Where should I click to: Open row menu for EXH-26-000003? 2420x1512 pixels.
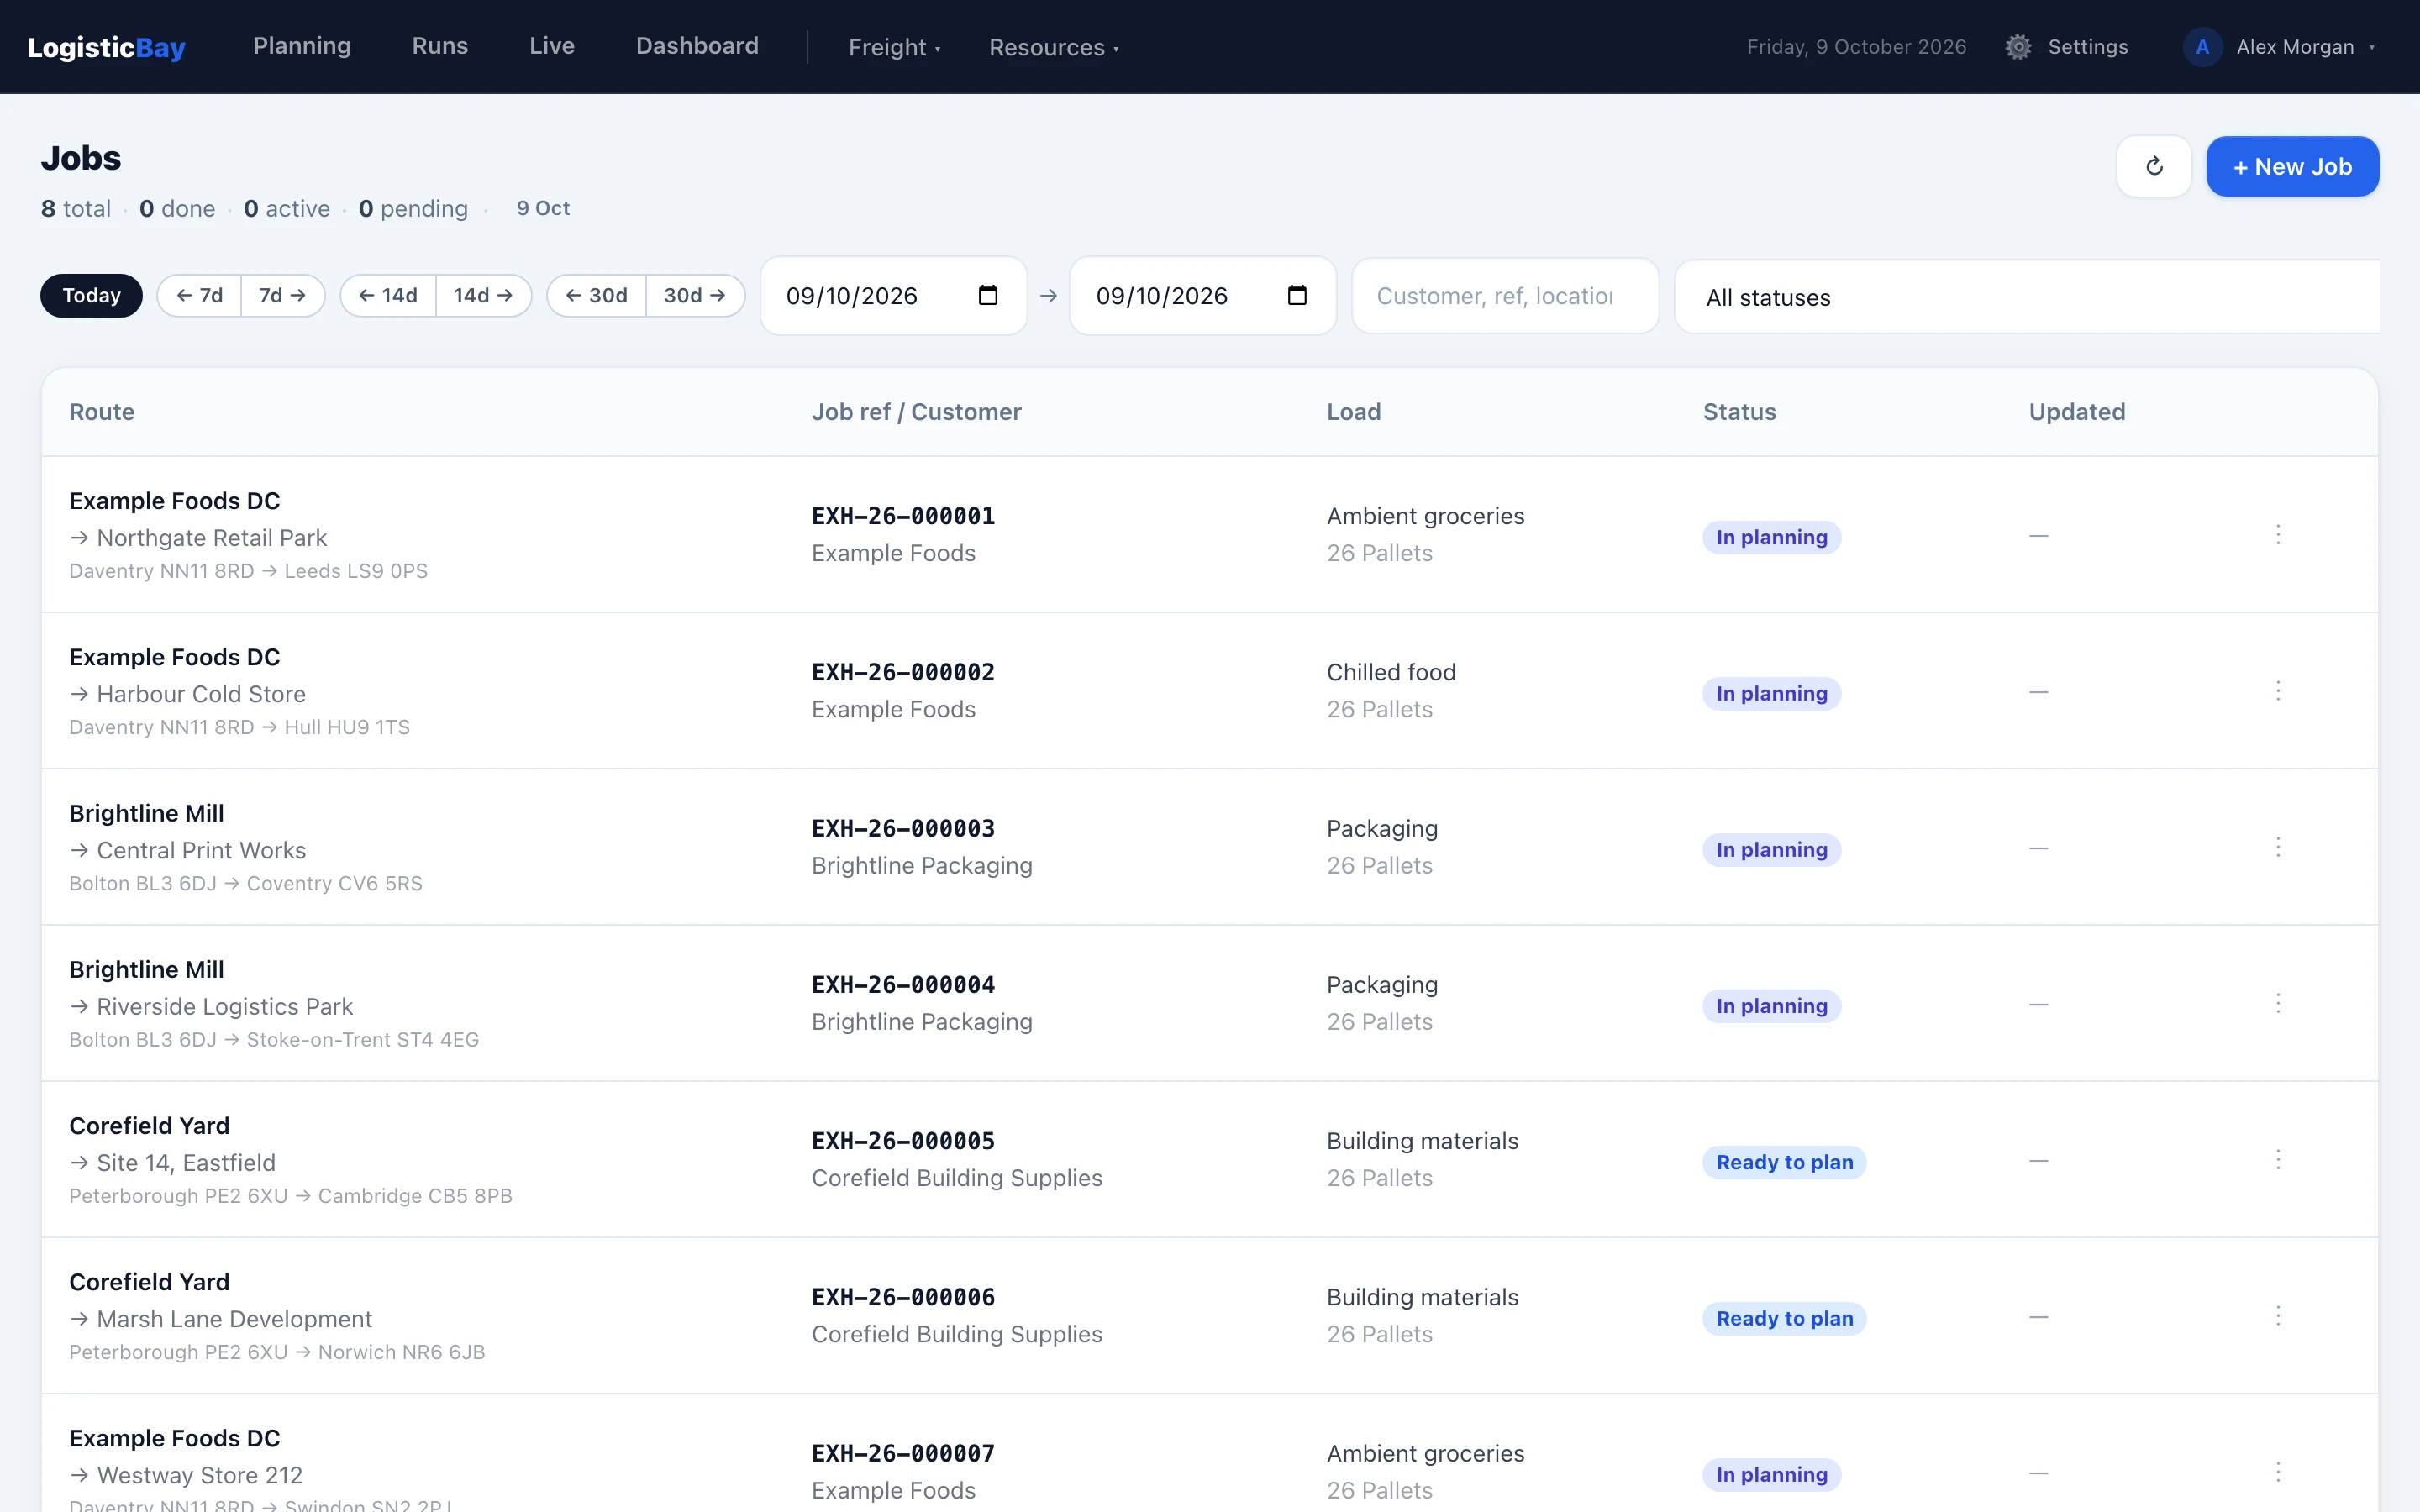click(2278, 847)
